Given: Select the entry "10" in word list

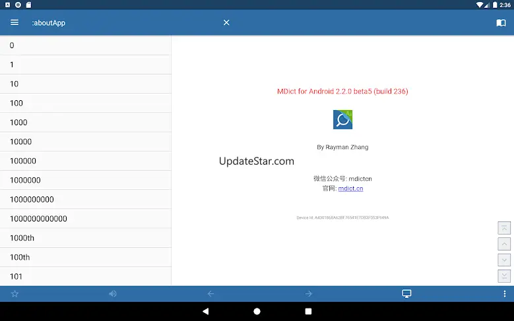Looking at the screenshot, I should pos(86,84).
